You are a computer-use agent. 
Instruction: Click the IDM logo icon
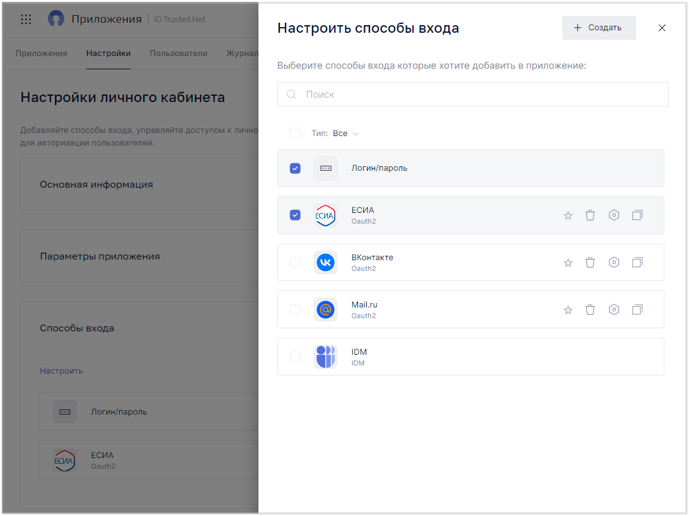[325, 357]
